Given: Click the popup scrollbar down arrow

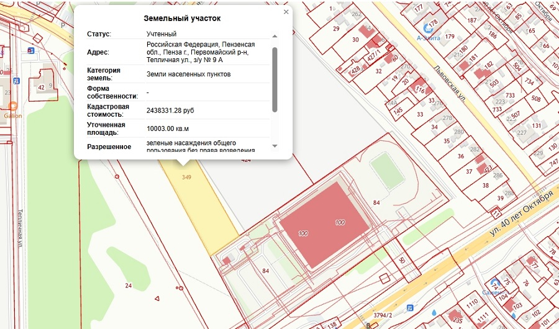Looking at the screenshot, I should click(275, 146).
